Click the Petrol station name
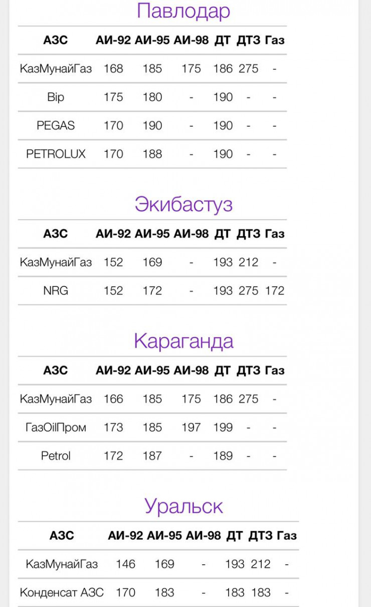The width and height of the screenshot is (371, 607). tap(56, 456)
